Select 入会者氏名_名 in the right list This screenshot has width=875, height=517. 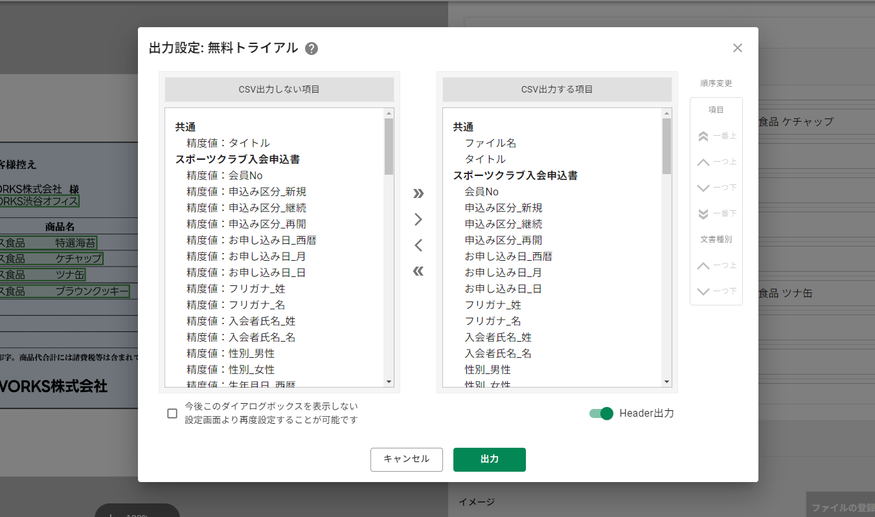pos(498,353)
